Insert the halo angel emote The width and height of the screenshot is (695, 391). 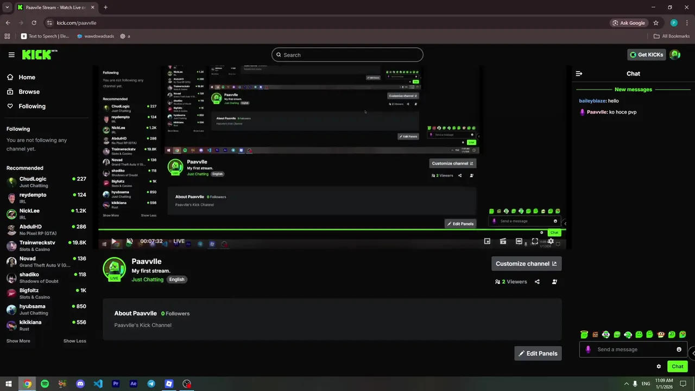point(584,335)
